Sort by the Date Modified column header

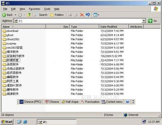click(x=114, y=27)
